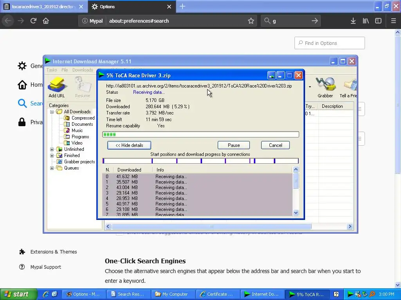The height and width of the screenshot is (300, 401).
Task: Close the Options tab
Action: [x=169, y=7]
